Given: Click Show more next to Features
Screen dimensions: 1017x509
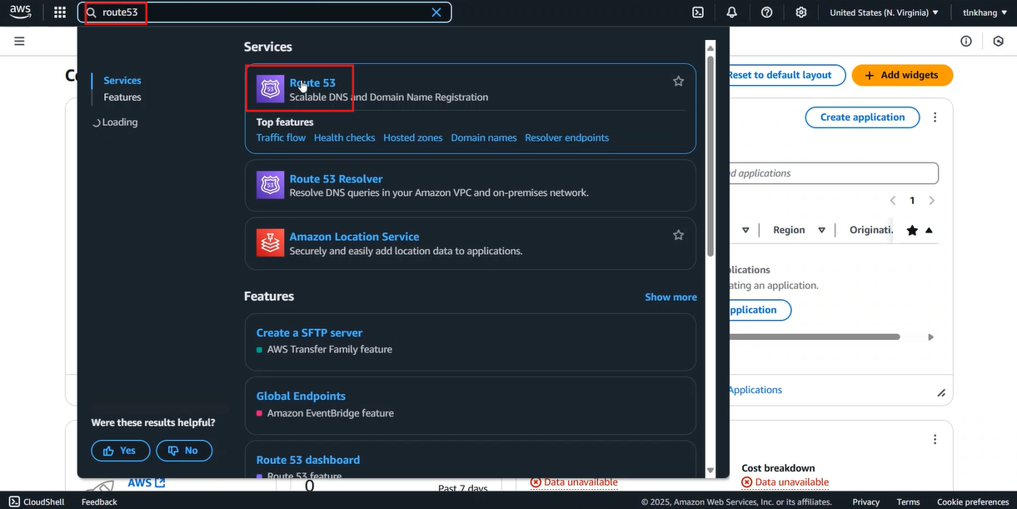Looking at the screenshot, I should coord(671,297).
